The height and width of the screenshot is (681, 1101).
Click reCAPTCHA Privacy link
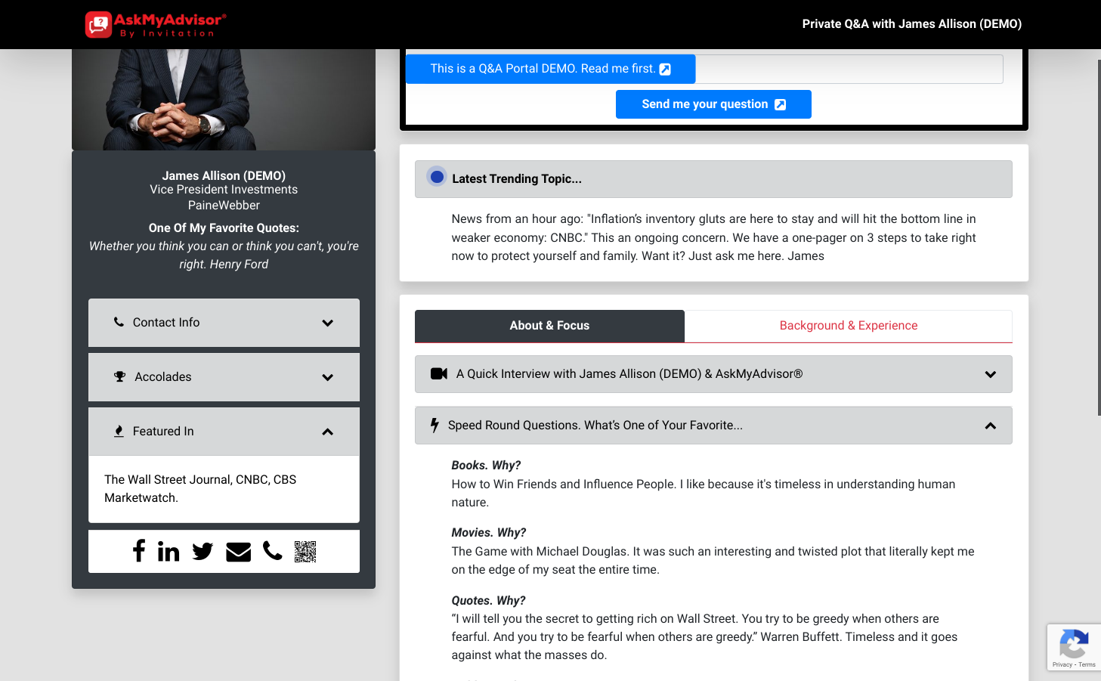point(1062,664)
